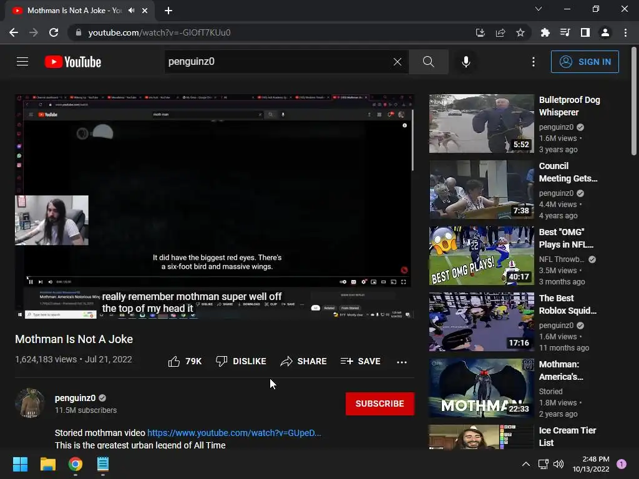
Task: Show hidden system tray icons
Action: click(526, 464)
